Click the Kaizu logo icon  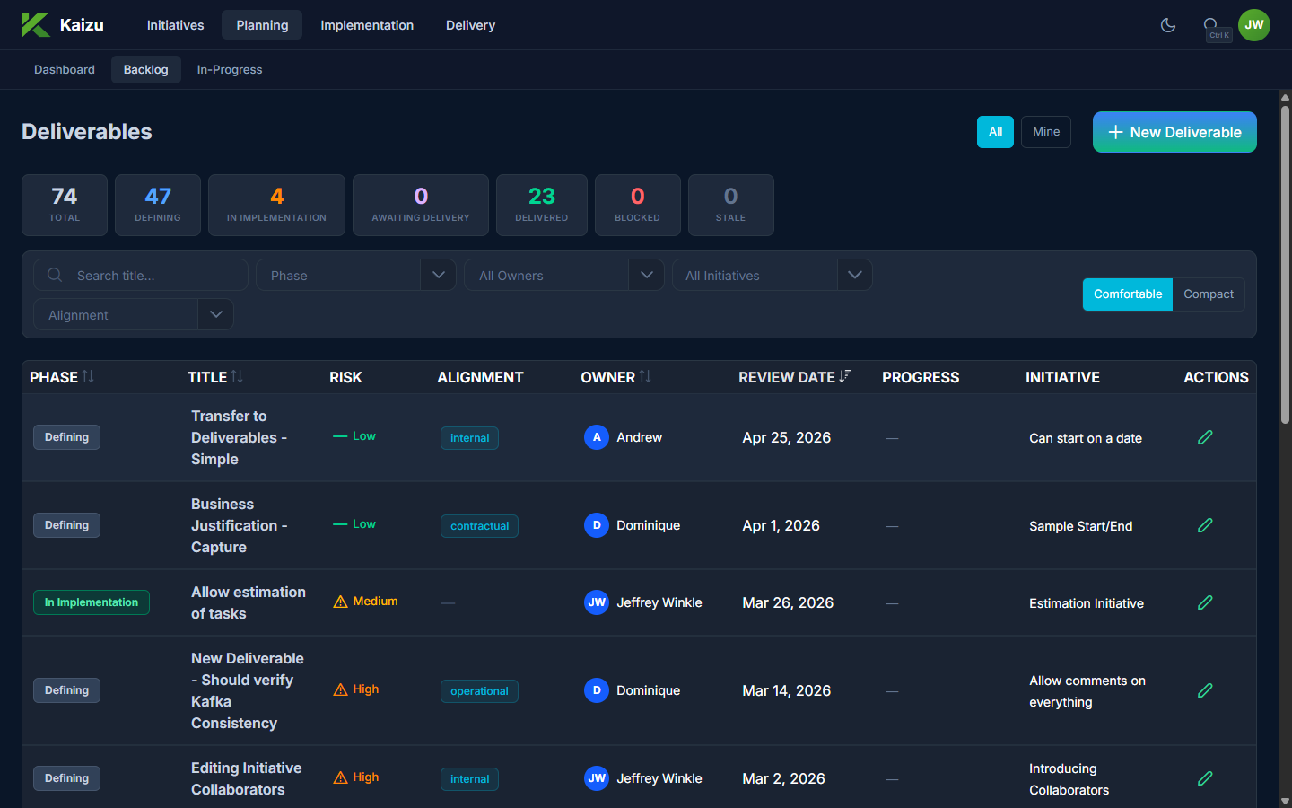tap(35, 25)
